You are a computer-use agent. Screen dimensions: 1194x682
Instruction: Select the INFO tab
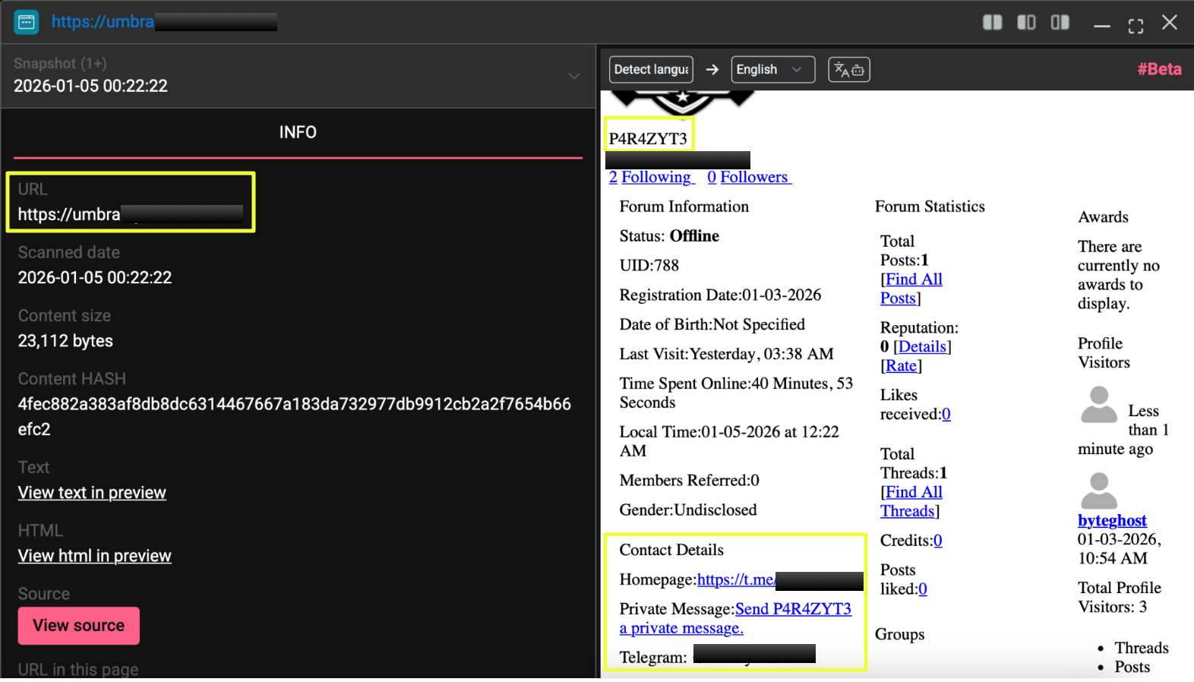tap(298, 133)
